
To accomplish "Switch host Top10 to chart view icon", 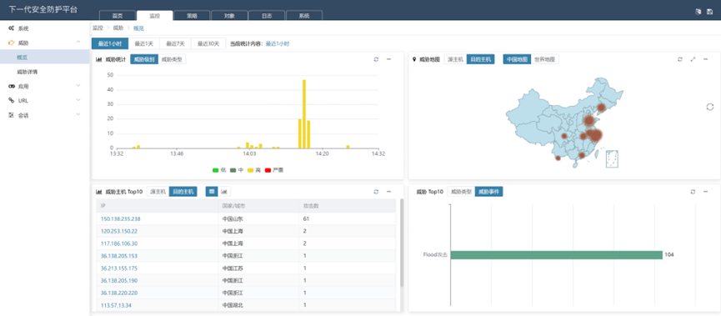I will click(224, 191).
